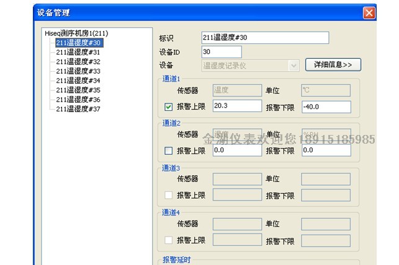Select tree item 211温湿度#31
This screenshot has height=265, width=399.
78,52
